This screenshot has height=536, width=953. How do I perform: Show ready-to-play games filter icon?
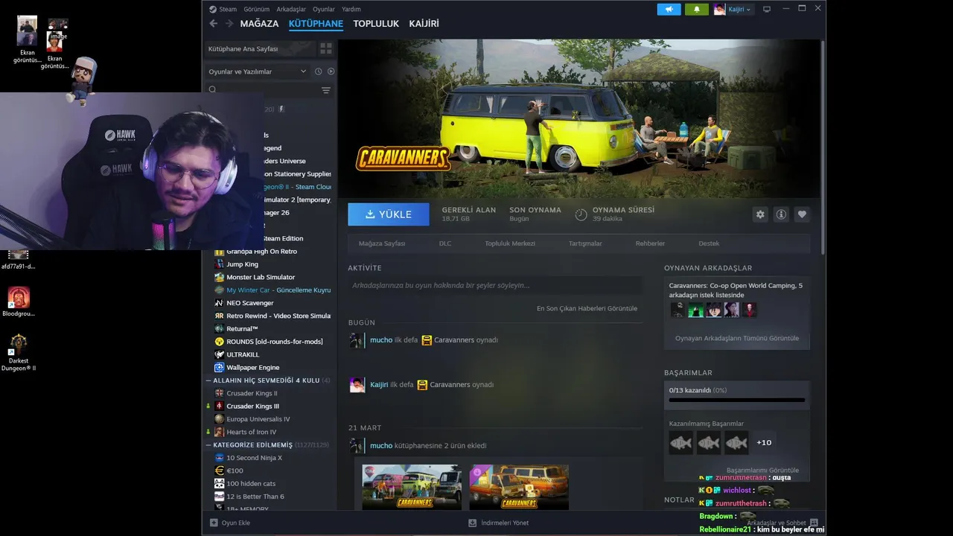[x=331, y=71]
